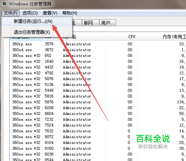Select 360se.exe *32 with PID 5816
Image resolution: width=186 pixels, height=161 pixels.
pos(26,96)
